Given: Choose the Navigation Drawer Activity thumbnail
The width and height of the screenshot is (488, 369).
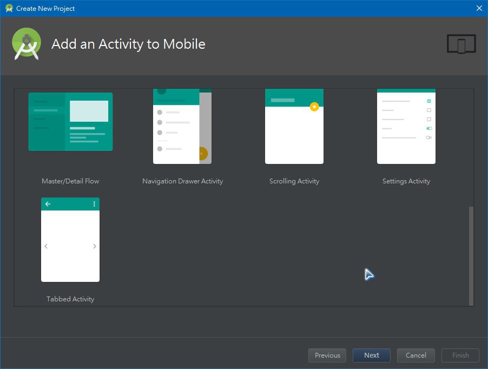Looking at the screenshot, I should point(182,126).
